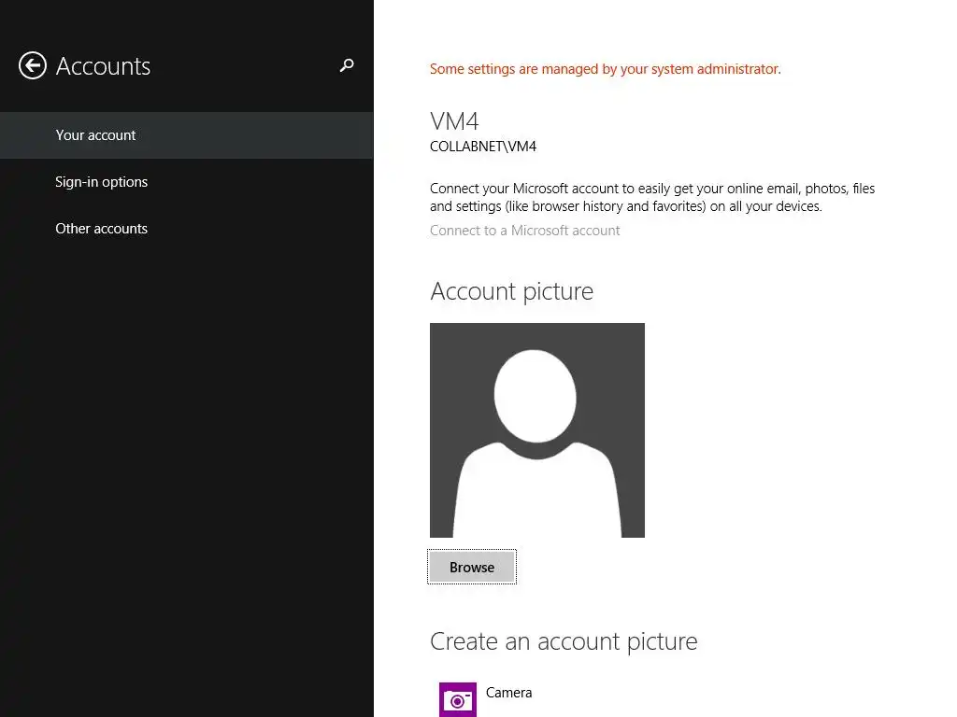957x717 pixels.
Task: Click the back arrow next to Accounts
Action: coord(33,65)
